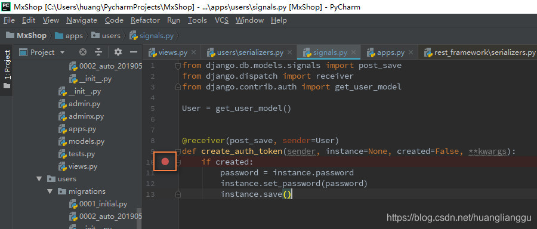Fold create_auth_token function at line 9
537x229 pixels.
pos(177,151)
